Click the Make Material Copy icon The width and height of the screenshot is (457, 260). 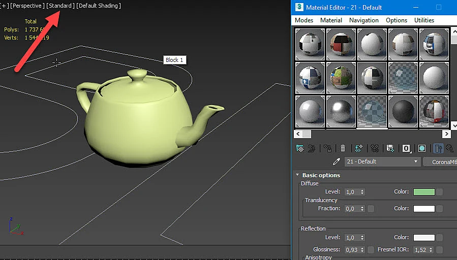(x=358, y=148)
